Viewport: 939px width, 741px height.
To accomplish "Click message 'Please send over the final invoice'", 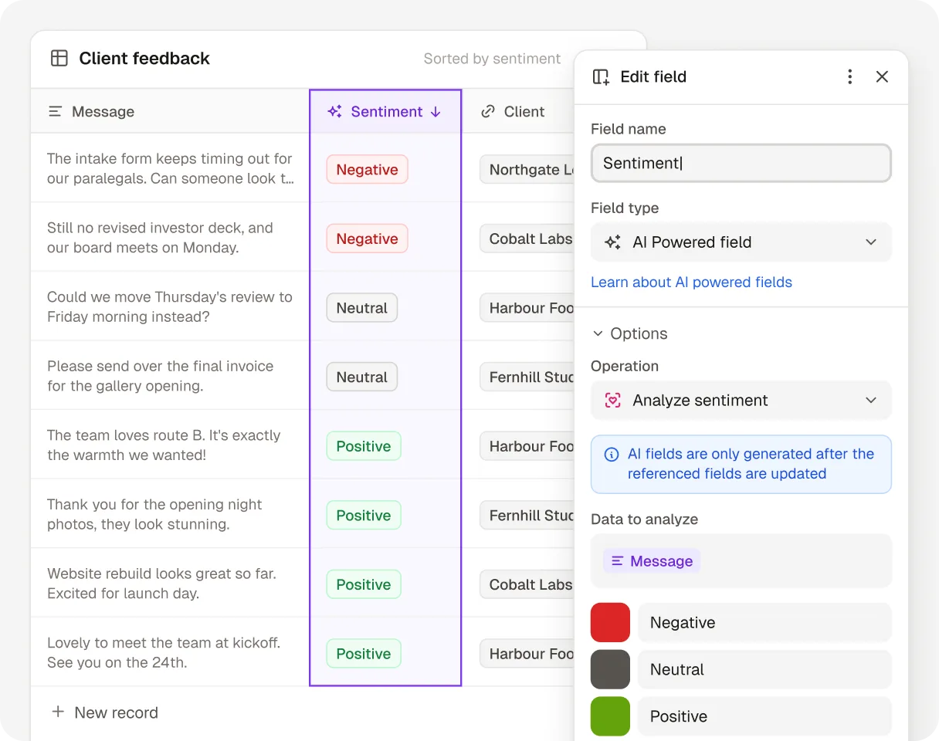I will tap(161, 376).
